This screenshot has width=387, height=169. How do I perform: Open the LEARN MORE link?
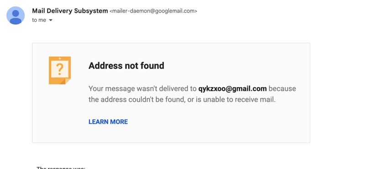tap(108, 122)
